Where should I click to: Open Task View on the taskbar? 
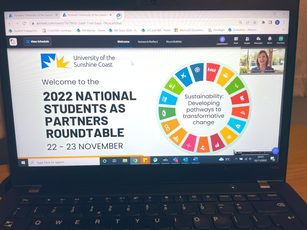point(114,161)
